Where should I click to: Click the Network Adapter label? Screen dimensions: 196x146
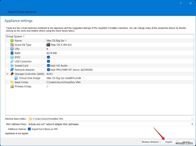point(25,70)
